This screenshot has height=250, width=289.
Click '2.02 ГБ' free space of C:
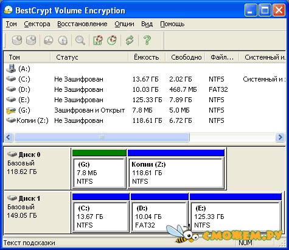181,79
